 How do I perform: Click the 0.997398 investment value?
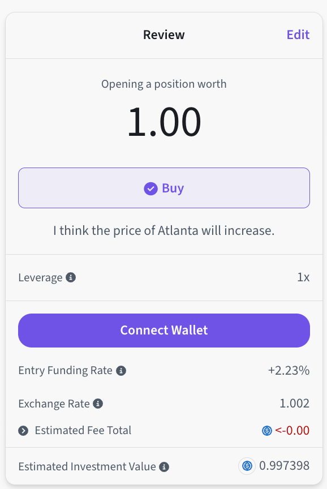(x=285, y=466)
